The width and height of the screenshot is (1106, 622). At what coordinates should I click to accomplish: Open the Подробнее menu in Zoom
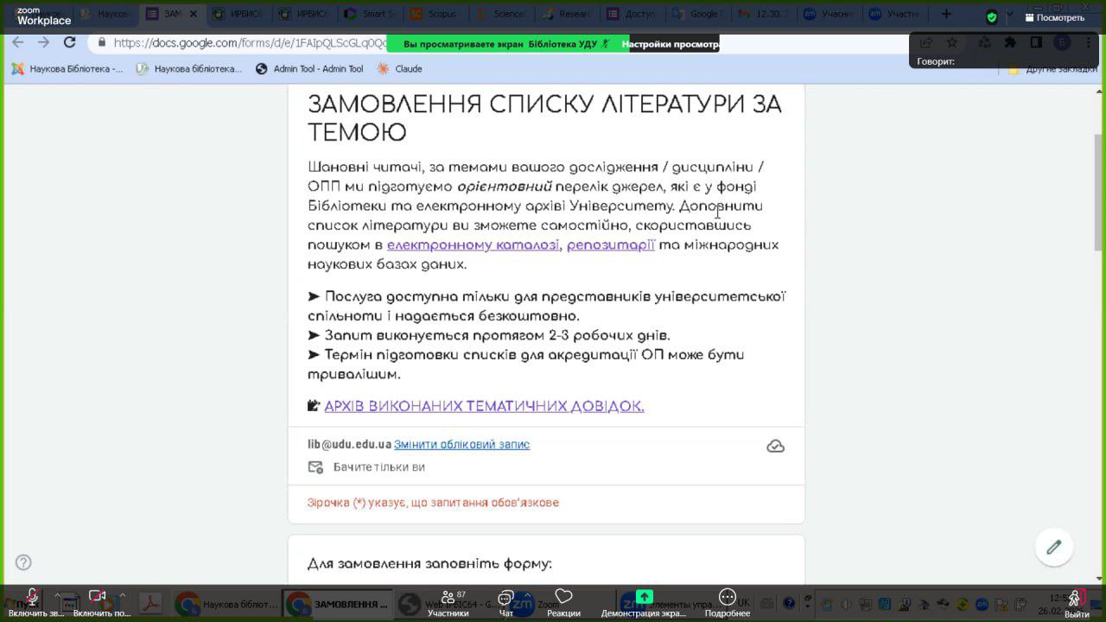(727, 600)
